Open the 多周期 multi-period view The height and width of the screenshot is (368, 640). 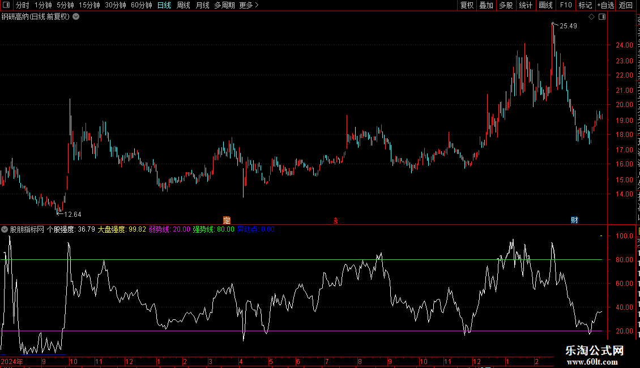click(224, 5)
